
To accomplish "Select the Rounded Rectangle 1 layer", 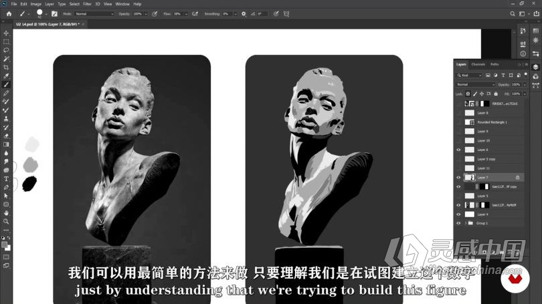I will 491,122.
